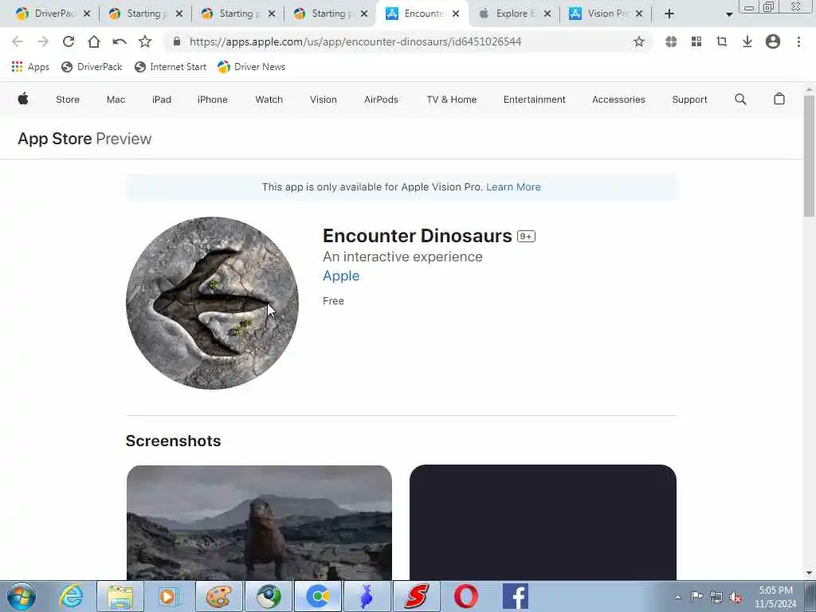Close the Encounter Dinosaurs tab
The height and width of the screenshot is (612, 816).
point(456,14)
